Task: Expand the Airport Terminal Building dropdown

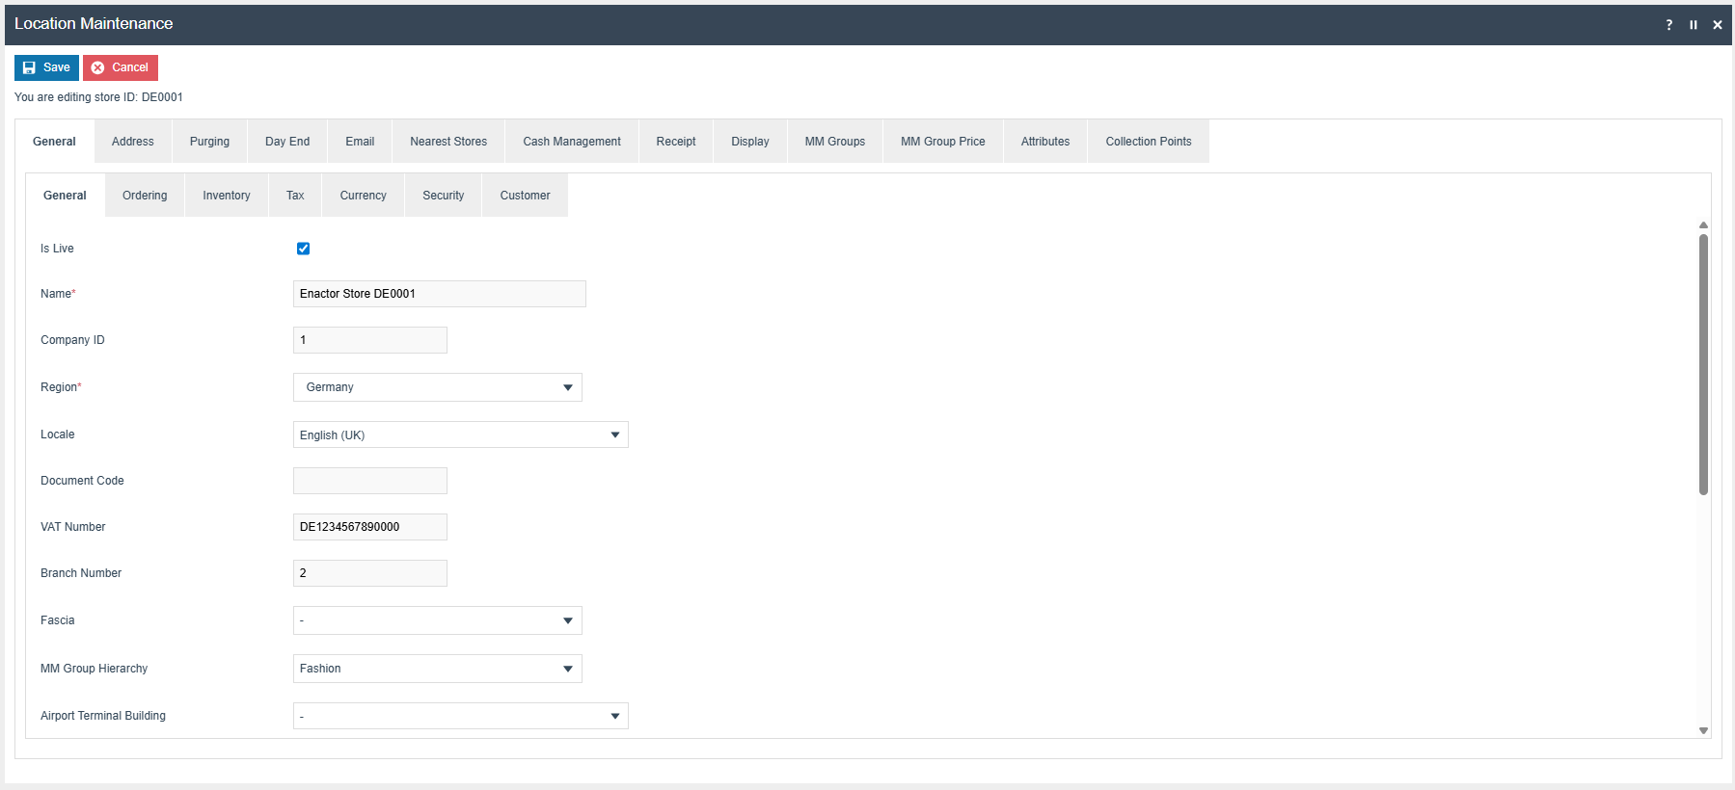Action: coord(460,716)
